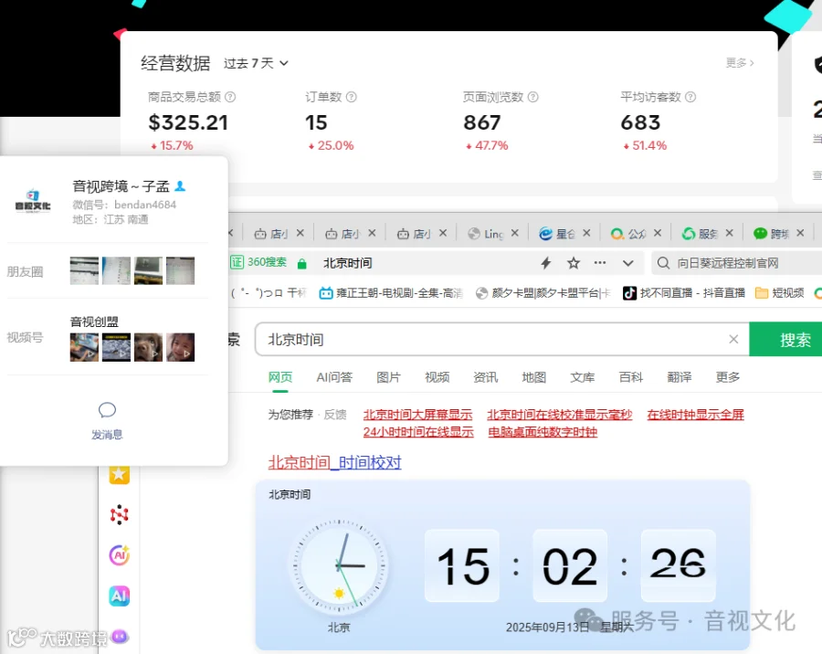This screenshot has width=822, height=654.
Task: Switch to the 公众 browser tab
Action: point(628,234)
